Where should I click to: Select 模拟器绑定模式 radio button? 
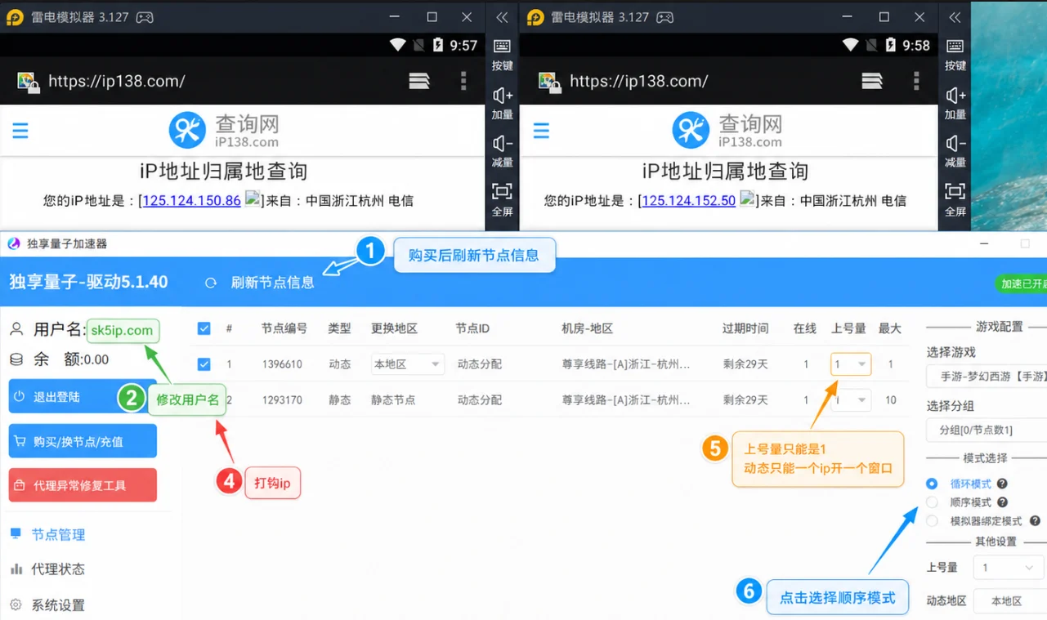(932, 520)
